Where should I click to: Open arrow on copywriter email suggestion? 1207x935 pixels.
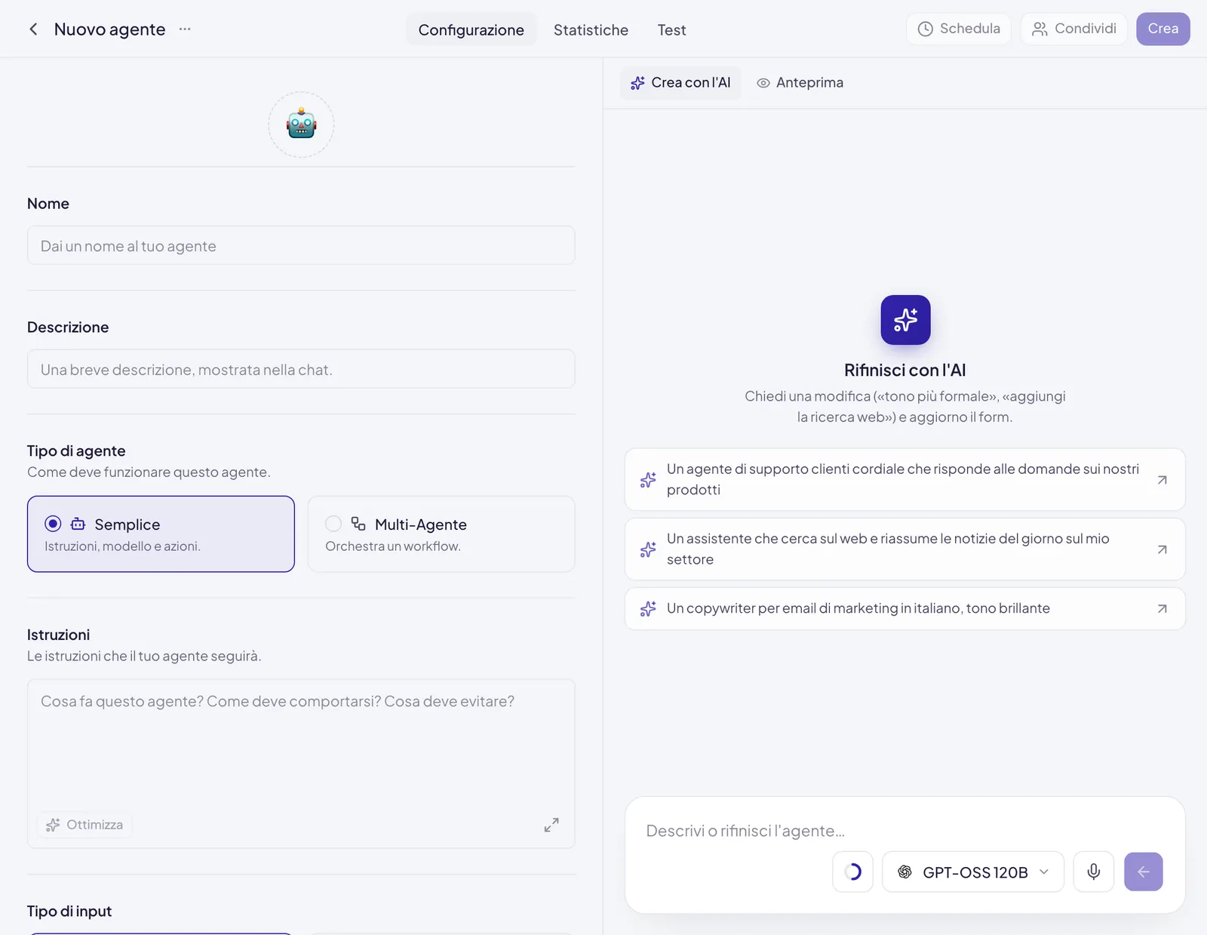pyautogui.click(x=1162, y=609)
